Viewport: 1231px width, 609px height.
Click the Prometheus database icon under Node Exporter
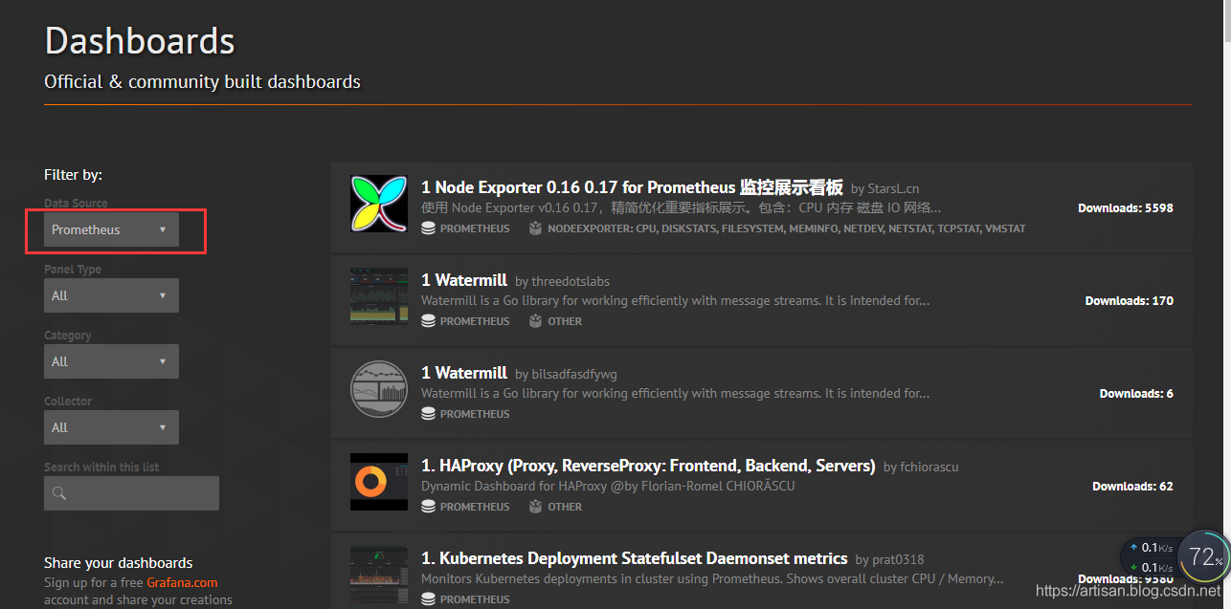429,228
